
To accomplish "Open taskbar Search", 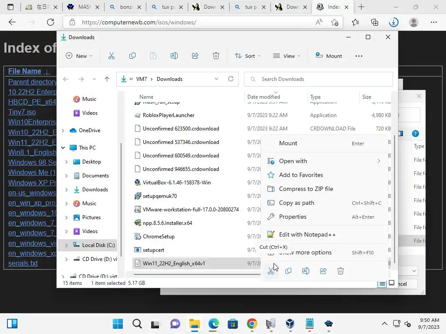I will tap(137, 324).
